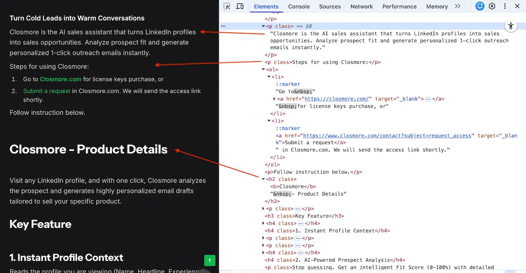Click the three-dot gutter icon beside selected node
The image size is (526, 273).
tap(223, 26)
